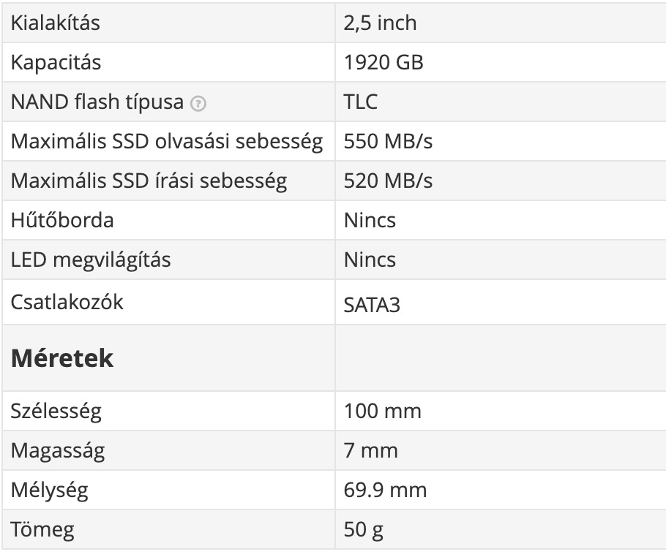Select the 550 MB/s read speed value

click(388, 141)
